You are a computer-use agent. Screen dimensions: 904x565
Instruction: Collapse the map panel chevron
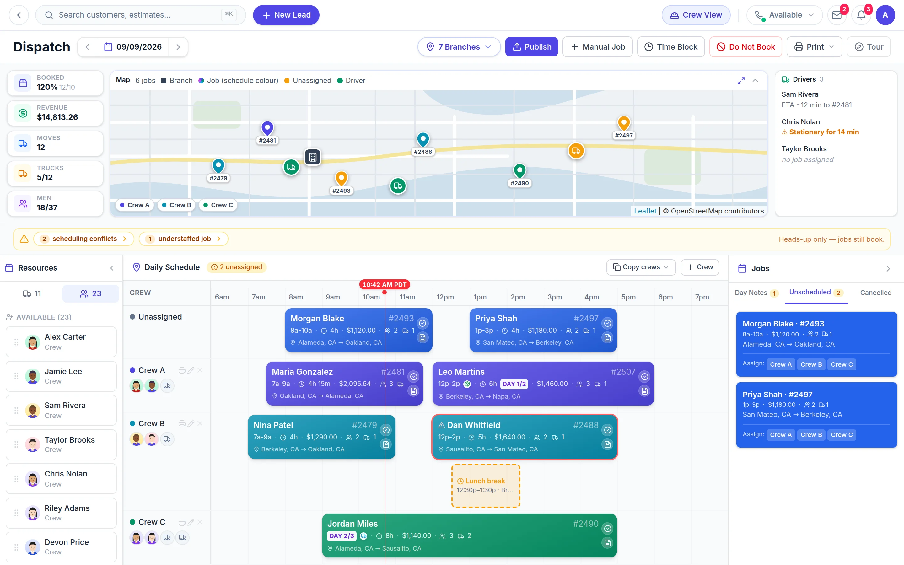coord(755,80)
